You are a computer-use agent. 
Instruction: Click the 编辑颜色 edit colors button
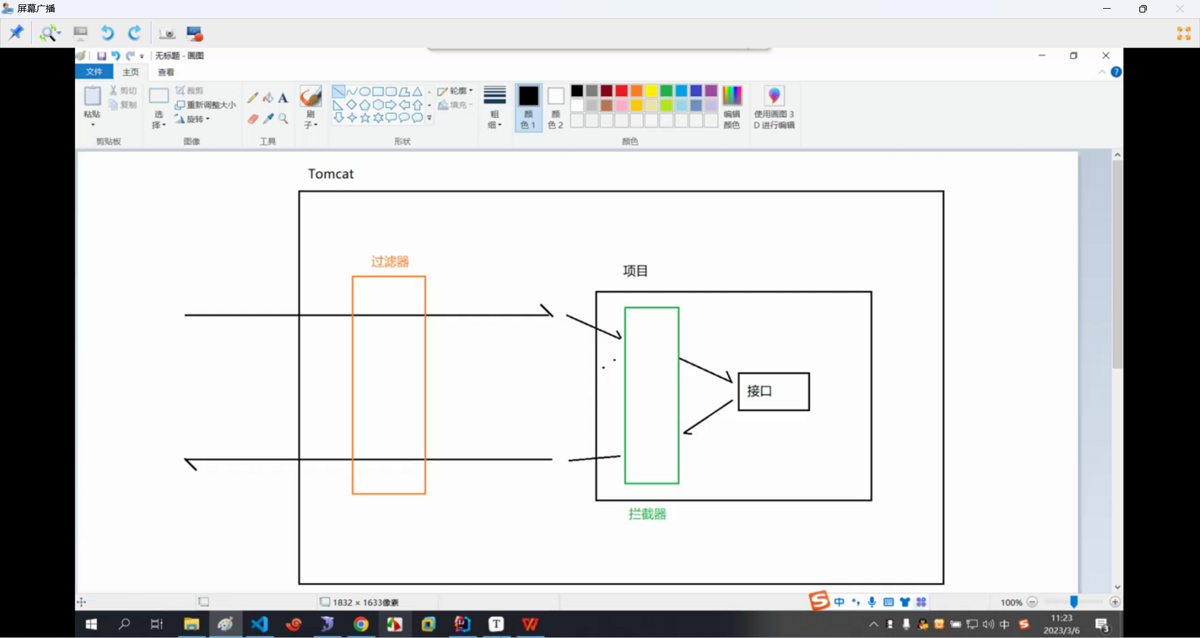(732, 107)
